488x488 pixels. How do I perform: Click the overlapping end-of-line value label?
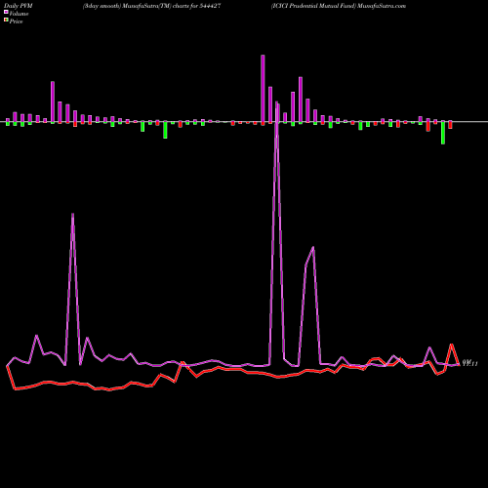tap(469, 363)
